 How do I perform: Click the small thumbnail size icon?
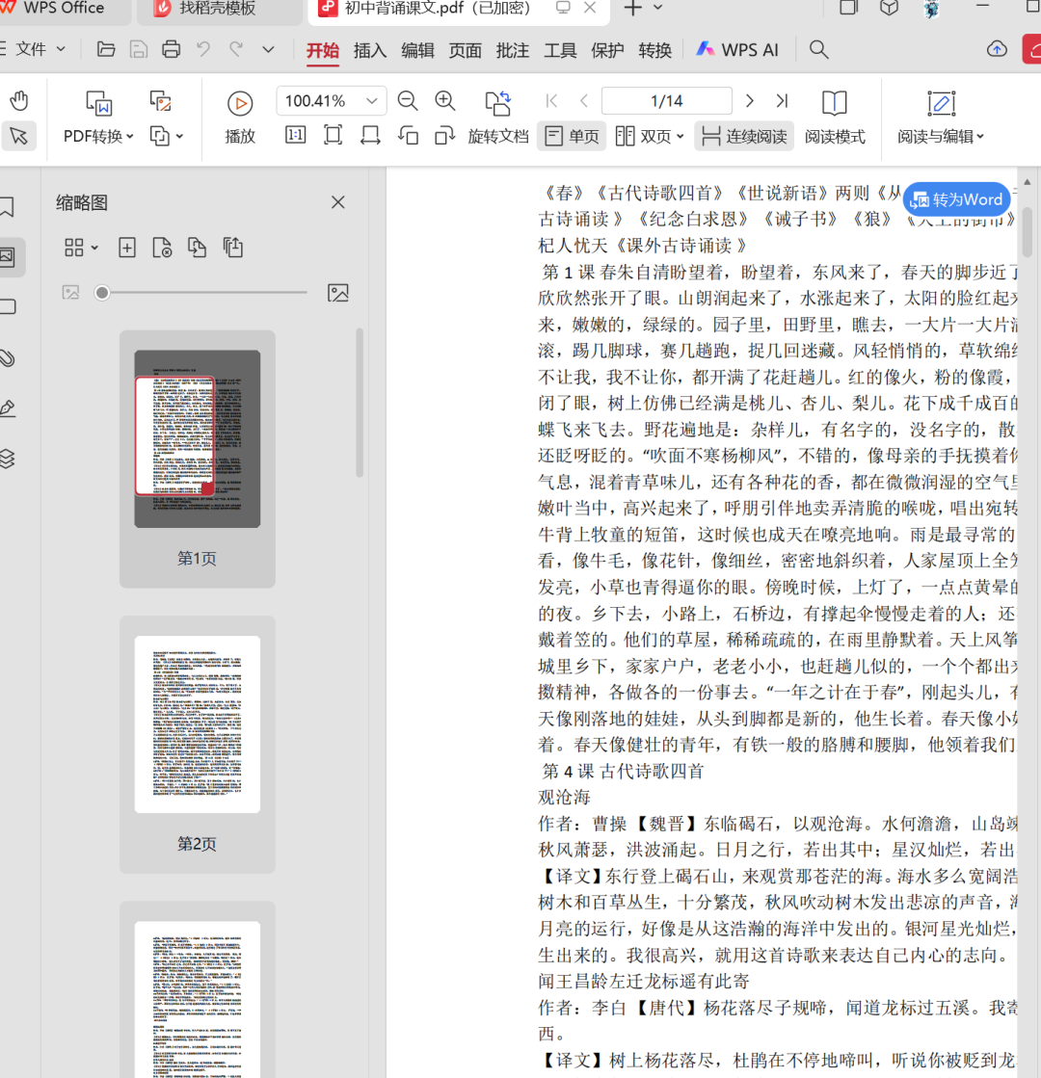coord(71,293)
